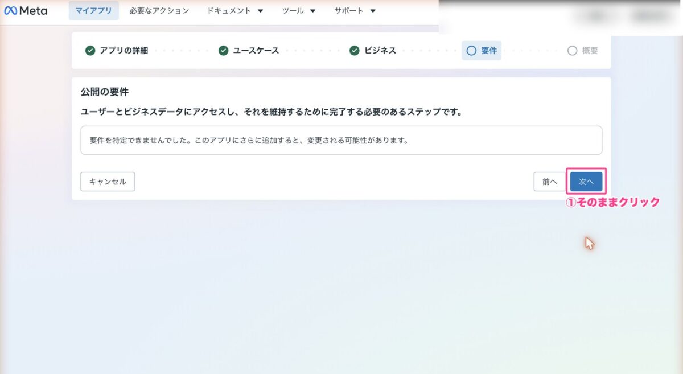Click the 要件を特定できませんでした message box

[341, 140]
